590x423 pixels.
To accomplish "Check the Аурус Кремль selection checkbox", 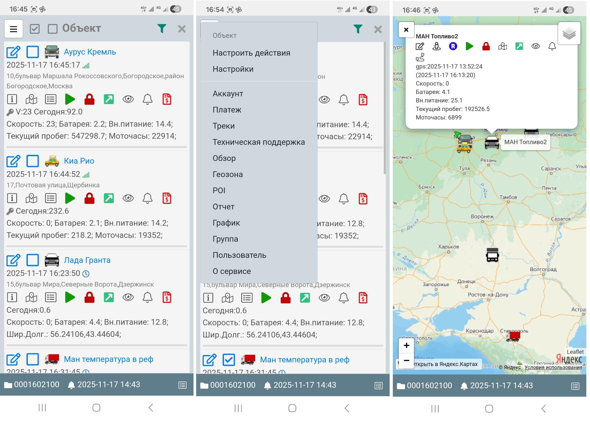I will coord(33,52).
